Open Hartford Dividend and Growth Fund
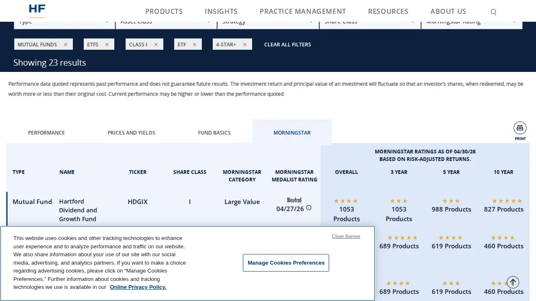This screenshot has height=301, width=536. coord(78,210)
